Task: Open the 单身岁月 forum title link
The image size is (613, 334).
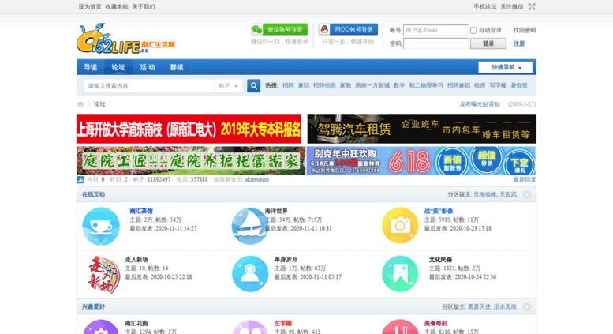Action: click(286, 260)
